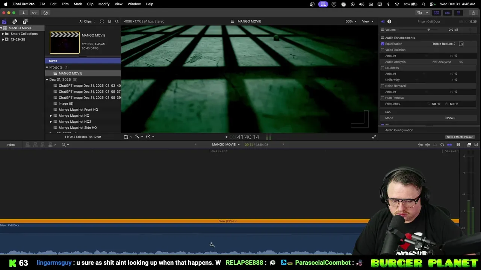Image resolution: width=481 pixels, height=270 pixels.
Task: Show the Photos and Audio sidebar
Action: pyautogui.click(x=15, y=21)
